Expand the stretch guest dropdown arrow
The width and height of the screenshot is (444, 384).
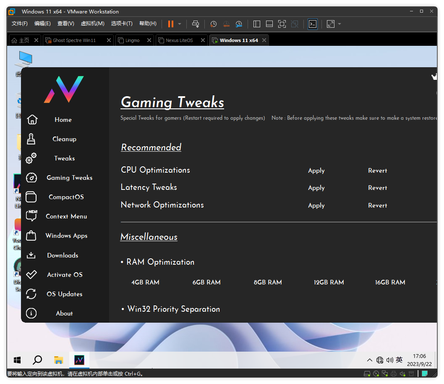click(340, 24)
